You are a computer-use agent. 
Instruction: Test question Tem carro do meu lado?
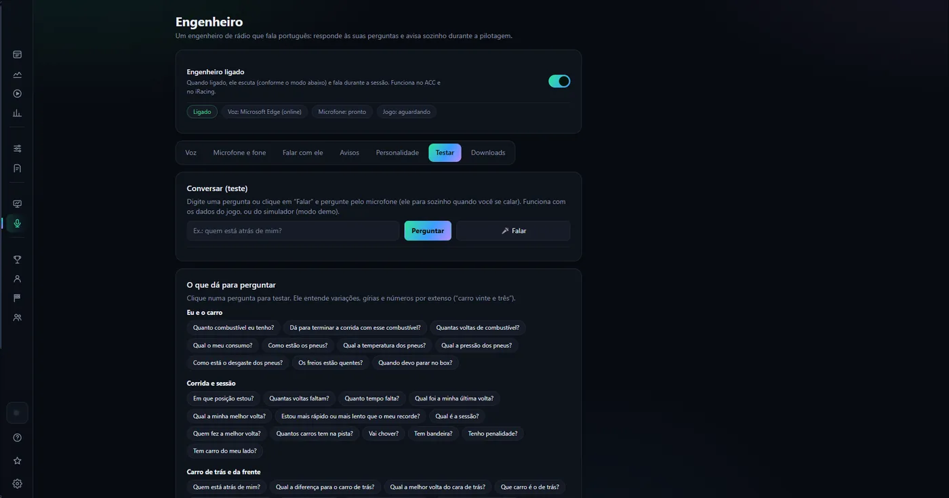tap(225, 452)
